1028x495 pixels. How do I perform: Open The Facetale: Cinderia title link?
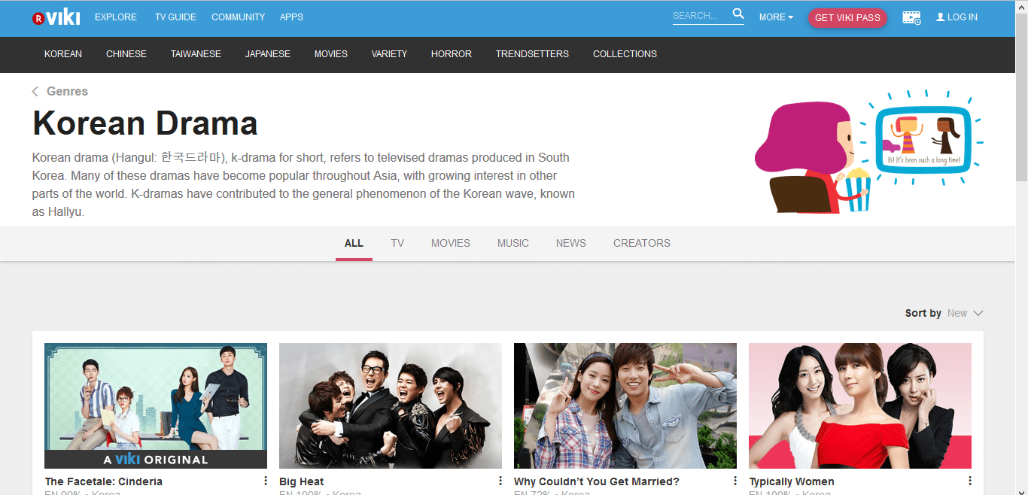click(x=104, y=481)
